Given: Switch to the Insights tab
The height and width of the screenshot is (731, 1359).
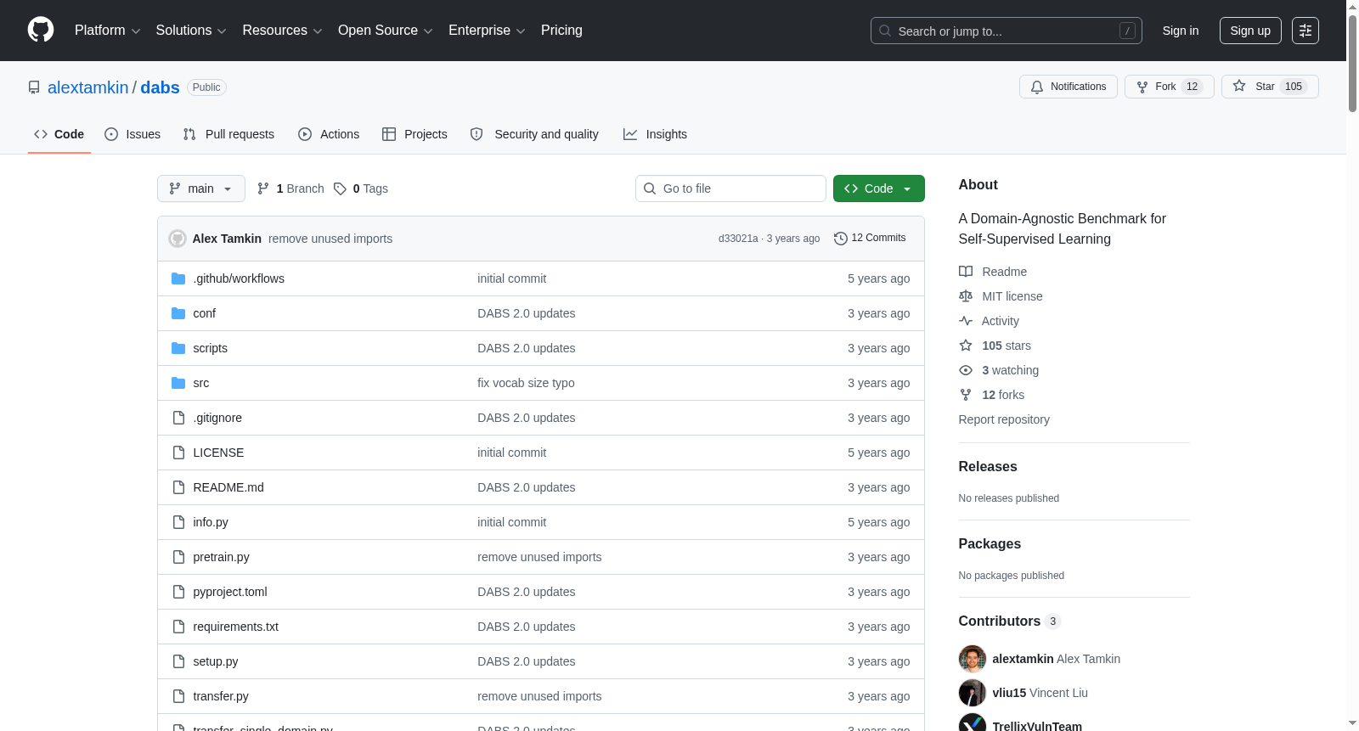Looking at the screenshot, I should [655, 134].
